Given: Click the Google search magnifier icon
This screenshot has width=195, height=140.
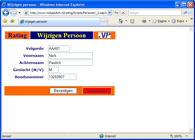Looking at the screenshot, I should pyautogui.click(x=185, y=13).
